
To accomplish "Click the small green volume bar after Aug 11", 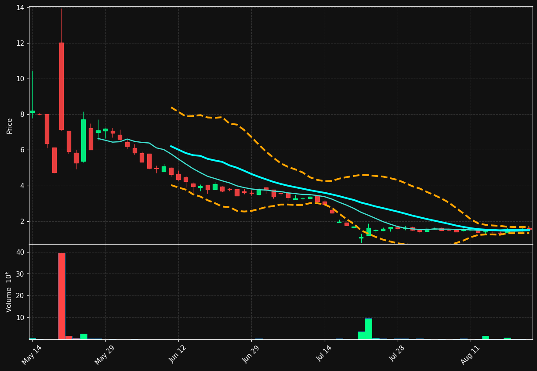I will (486, 338).
